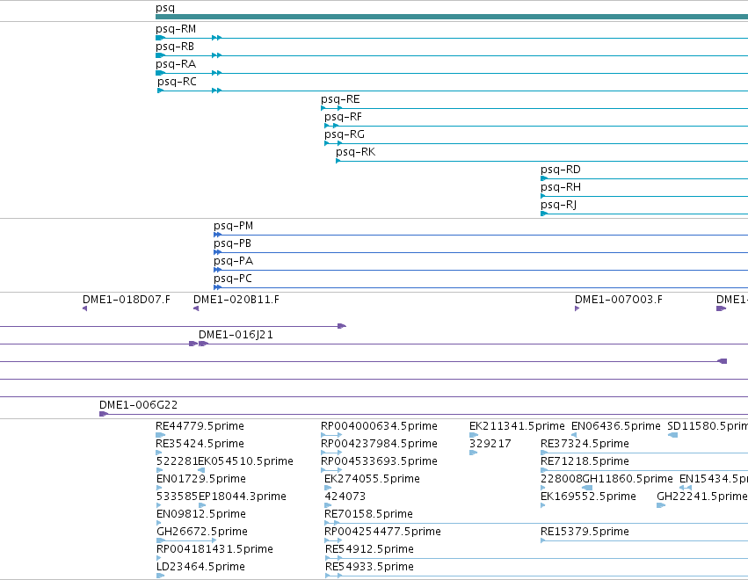Select transcript psq-RB label
Screen dimensions: 748x580
[x=175, y=47]
